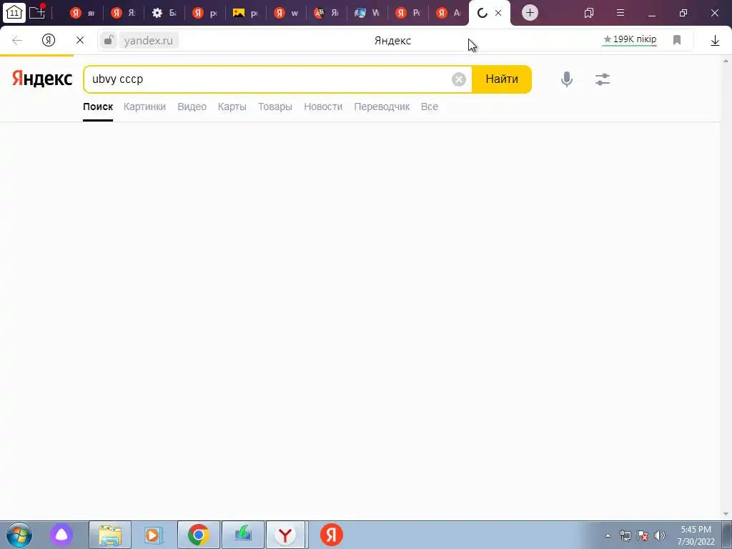Switch to the Windows logo icon tab
This screenshot has width=732, height=549.
[367, 13]
